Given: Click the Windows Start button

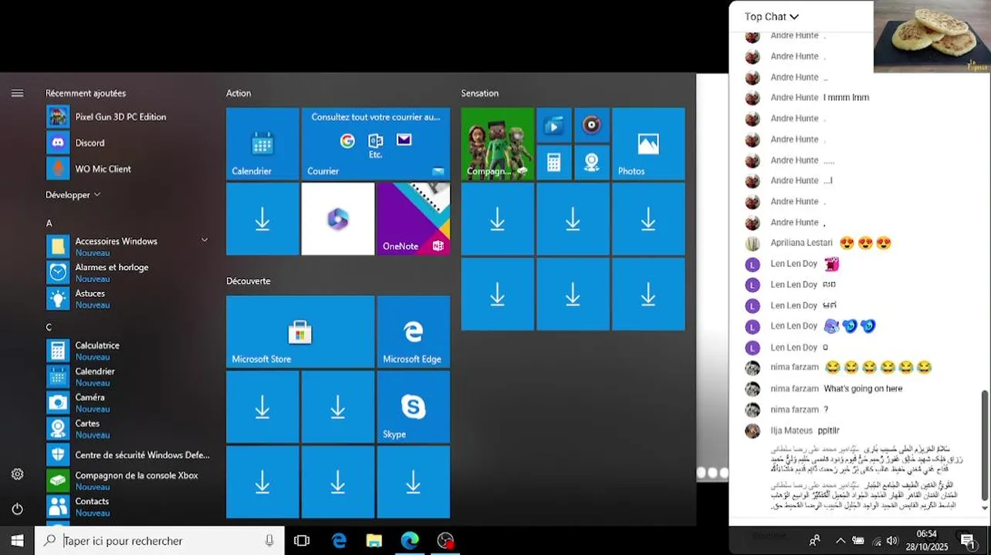Looking at the screenshot, I should pyautogui.click(x=17, y=541).
